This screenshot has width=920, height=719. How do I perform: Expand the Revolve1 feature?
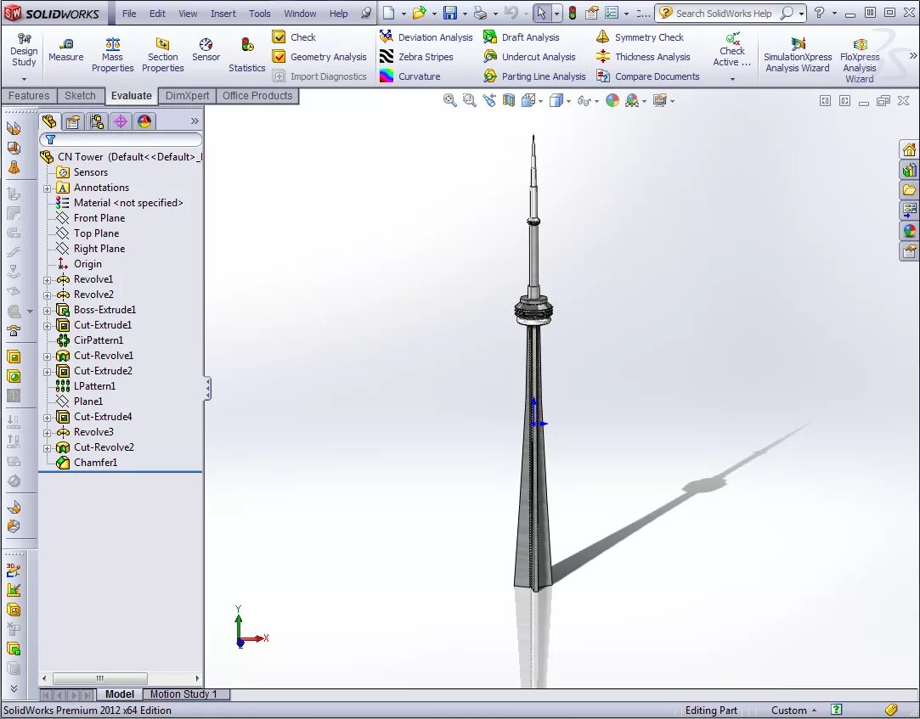(x=47, y=280)
